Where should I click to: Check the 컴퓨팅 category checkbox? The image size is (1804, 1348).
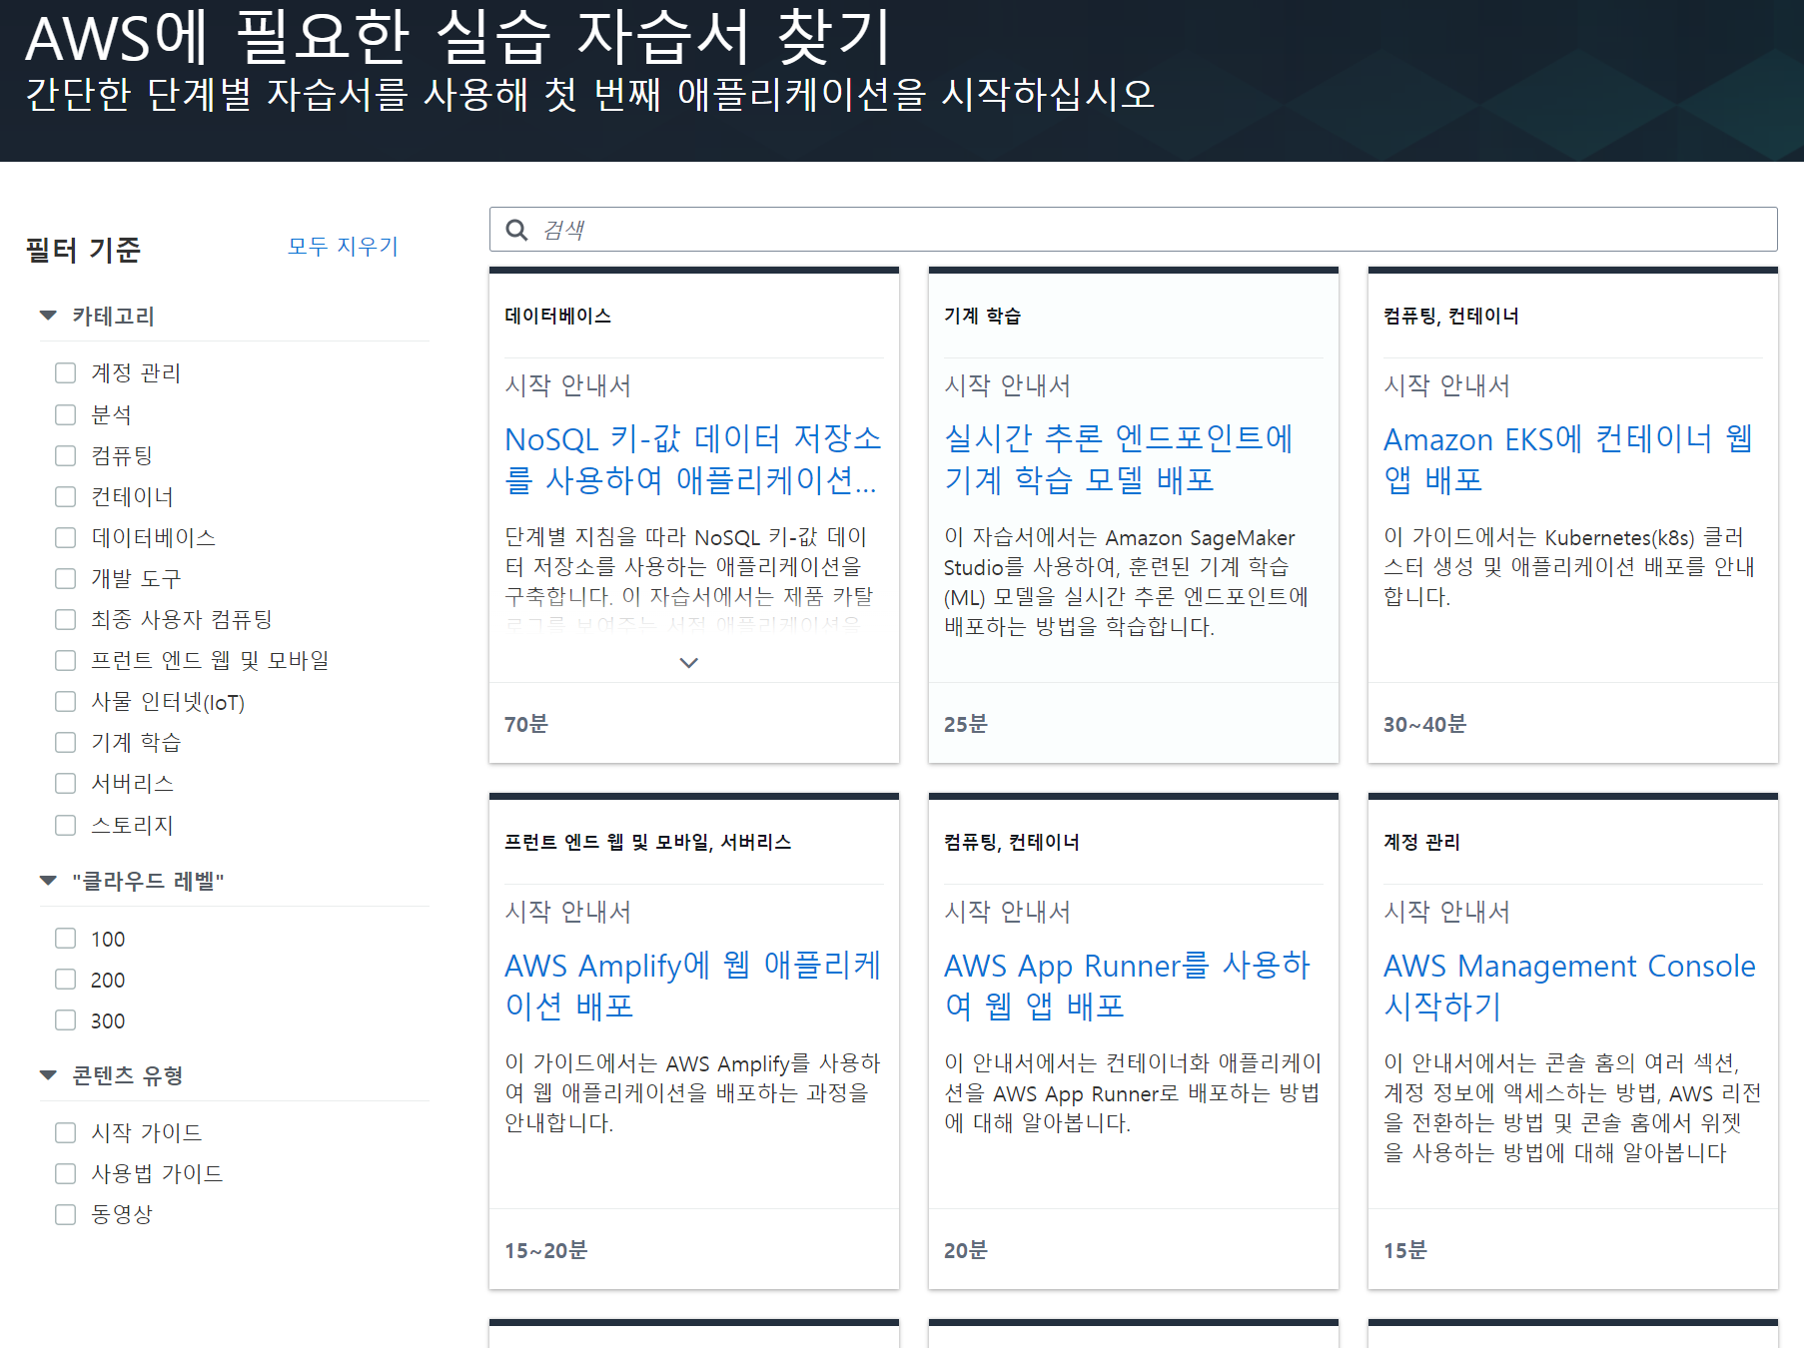(x=66, y=455)
